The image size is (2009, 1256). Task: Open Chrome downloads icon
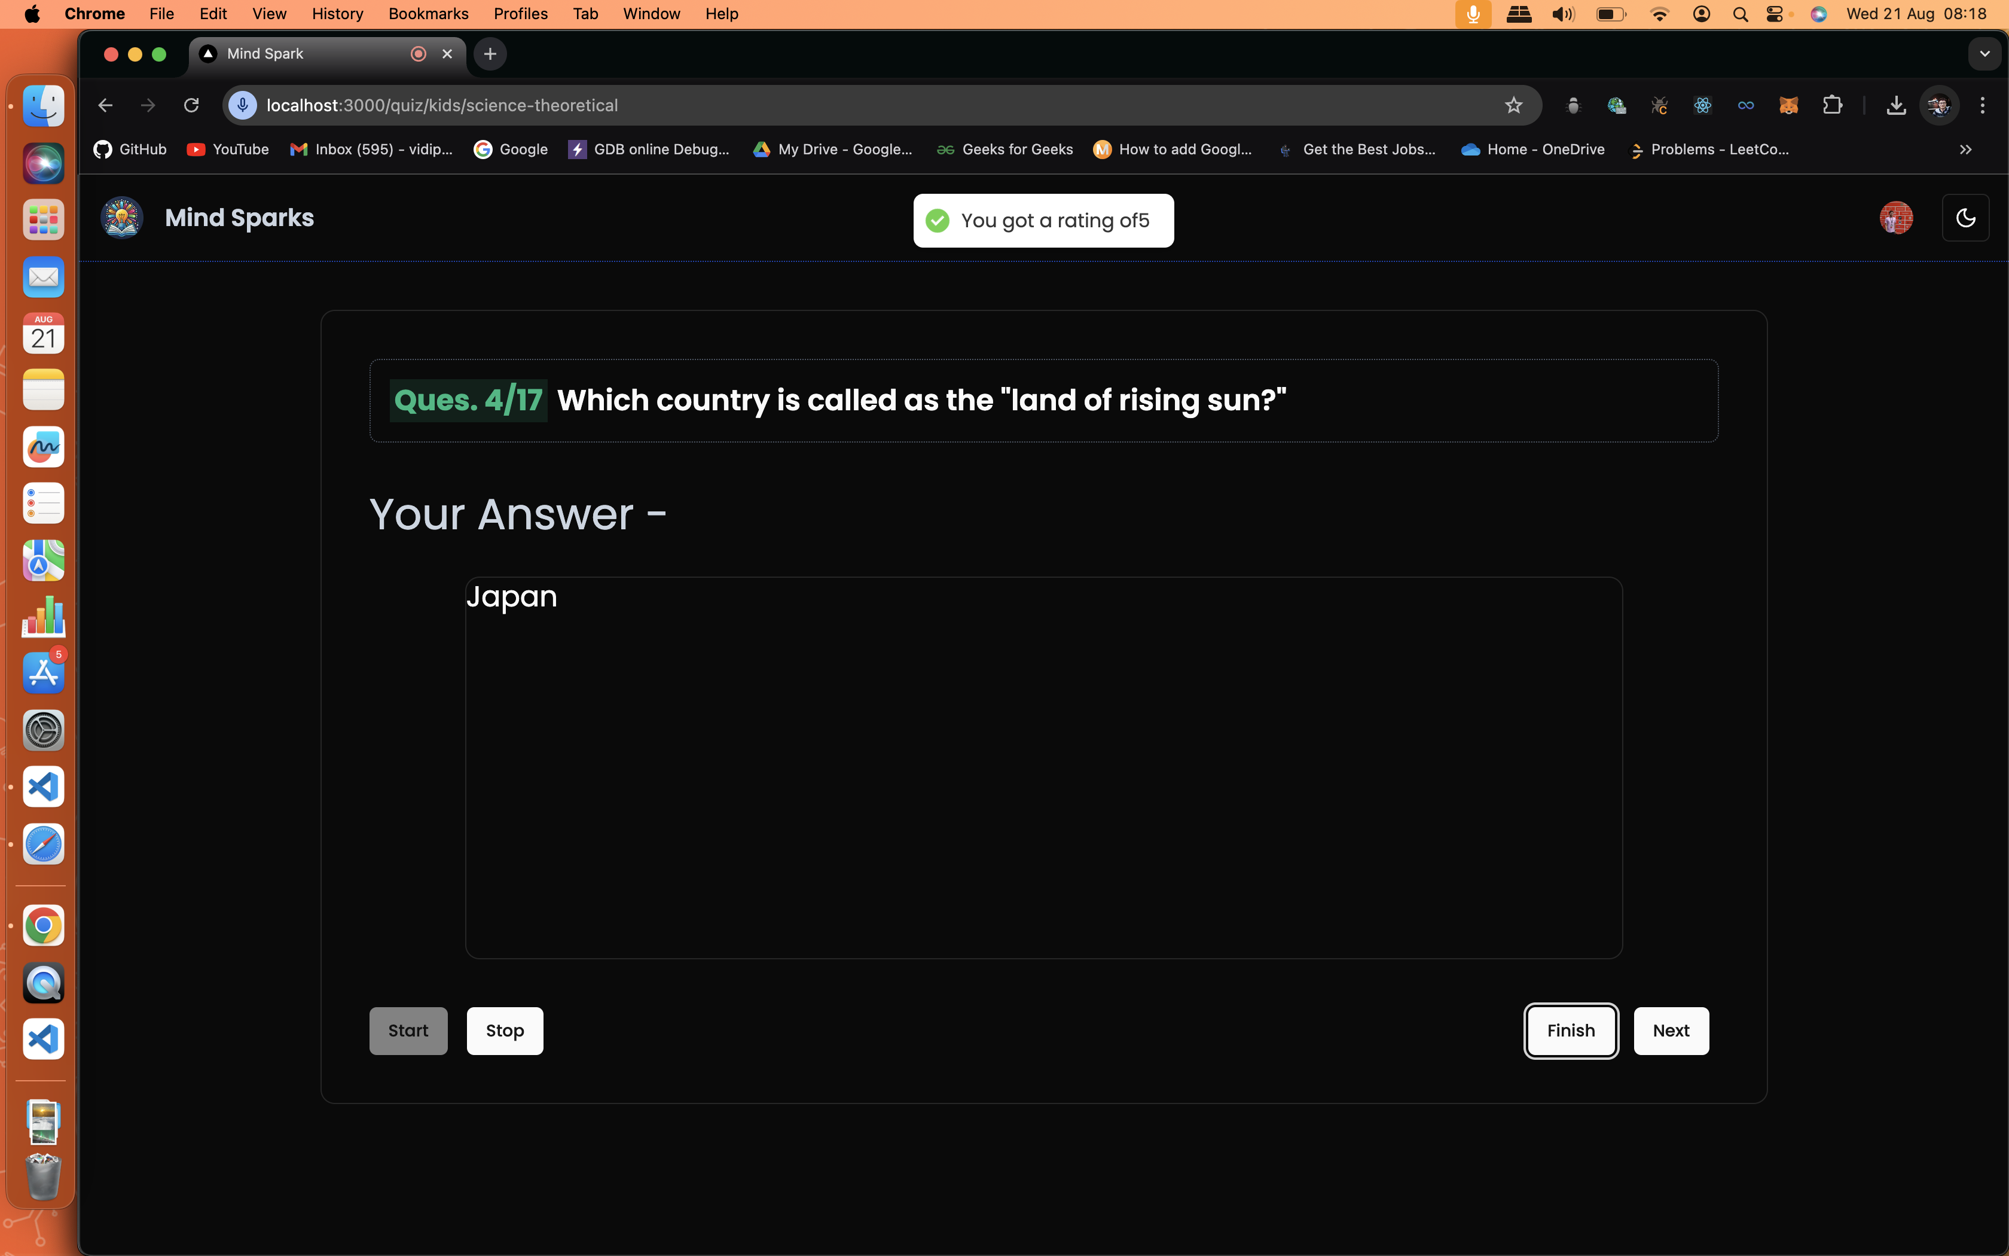tap(1895, 105)
